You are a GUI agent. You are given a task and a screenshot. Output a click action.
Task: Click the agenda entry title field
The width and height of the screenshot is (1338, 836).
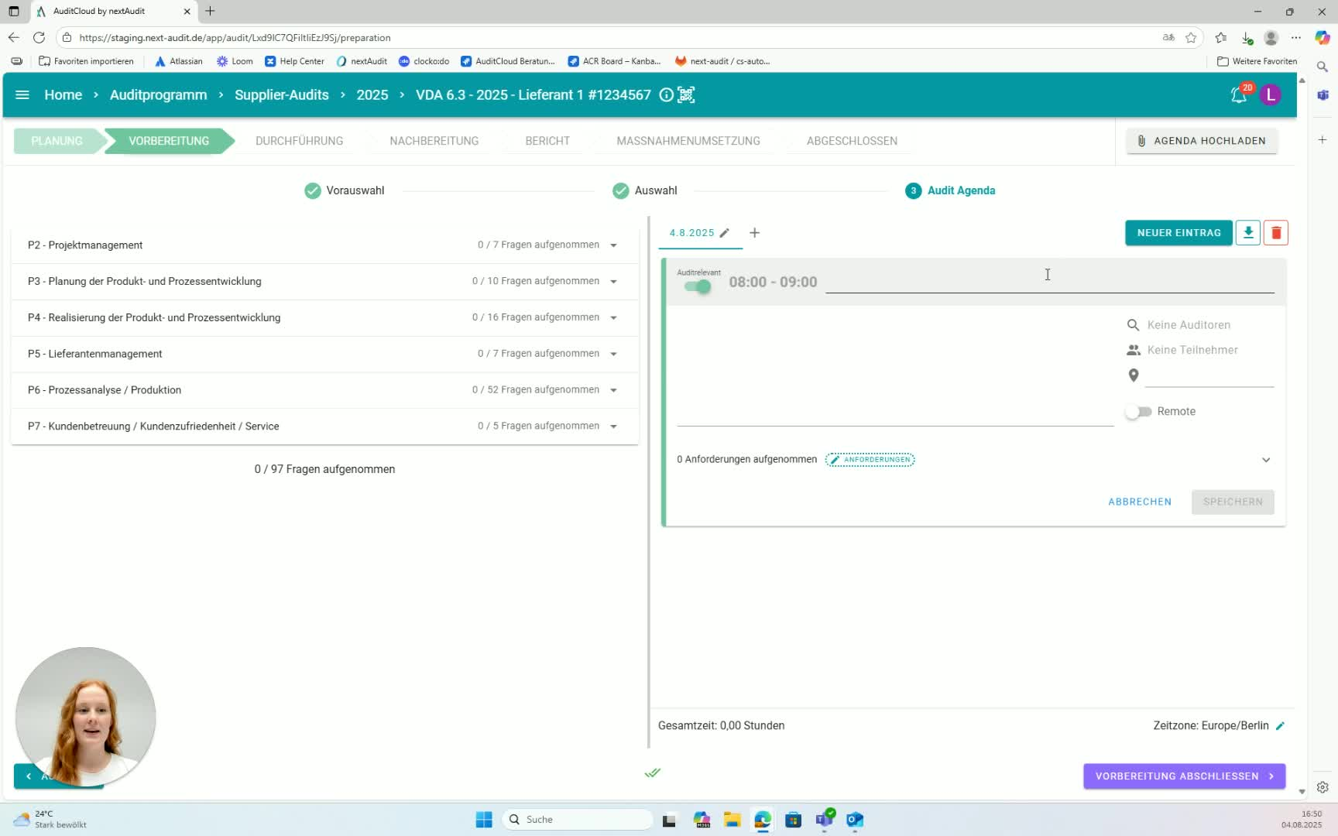click(1048, 283)
